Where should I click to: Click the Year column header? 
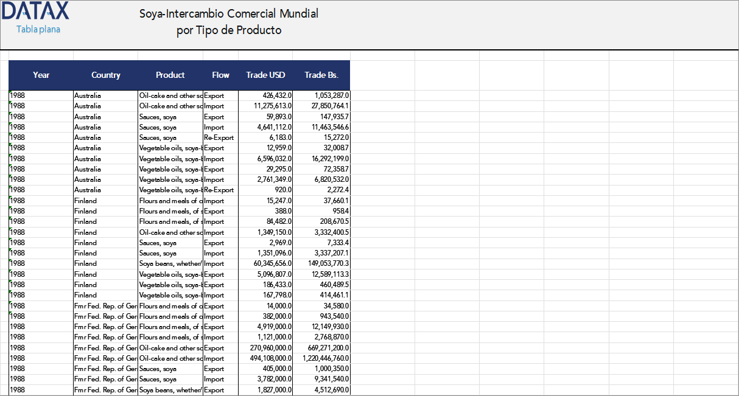pyautogui.click(x=41, y=75)
